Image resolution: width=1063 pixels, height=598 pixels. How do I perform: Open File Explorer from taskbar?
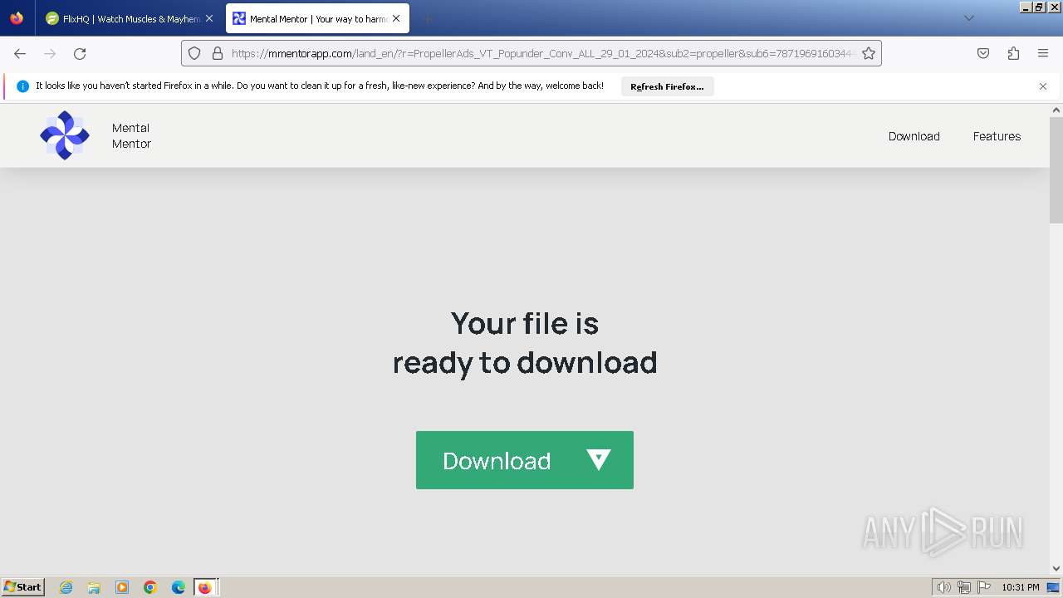[94, 587]
